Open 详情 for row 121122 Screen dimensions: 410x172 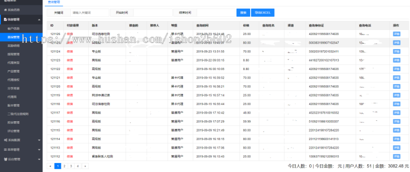coord(396,69)
